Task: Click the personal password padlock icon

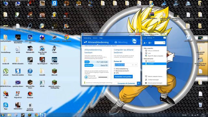Action: click(86, 77)
